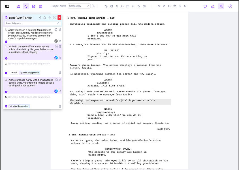Add a beat after beat 4 with plus
The height and width of the screenshot is (170, 239).
click(x=6, y=92)
